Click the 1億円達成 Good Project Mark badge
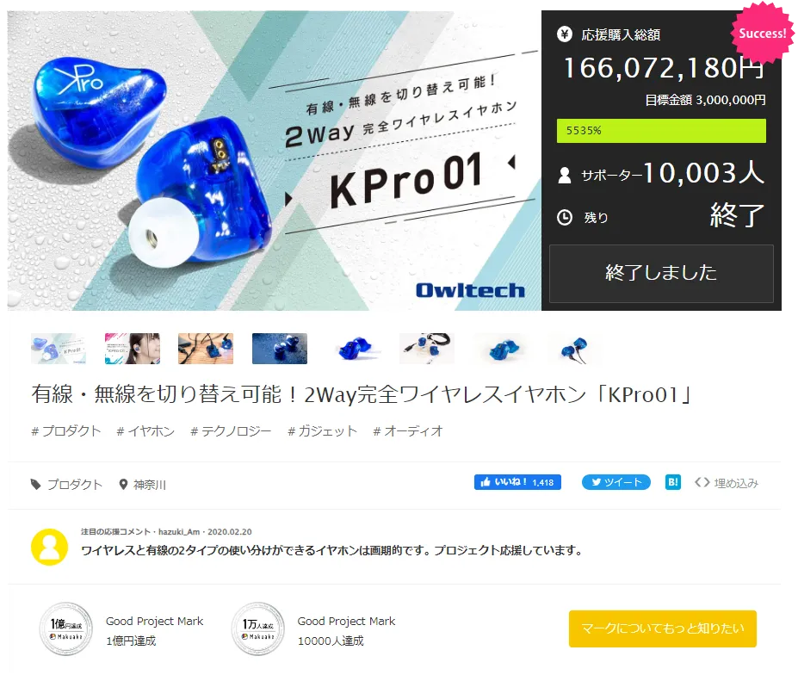This screenshot has width=798, height=681. tap(66, 629)
